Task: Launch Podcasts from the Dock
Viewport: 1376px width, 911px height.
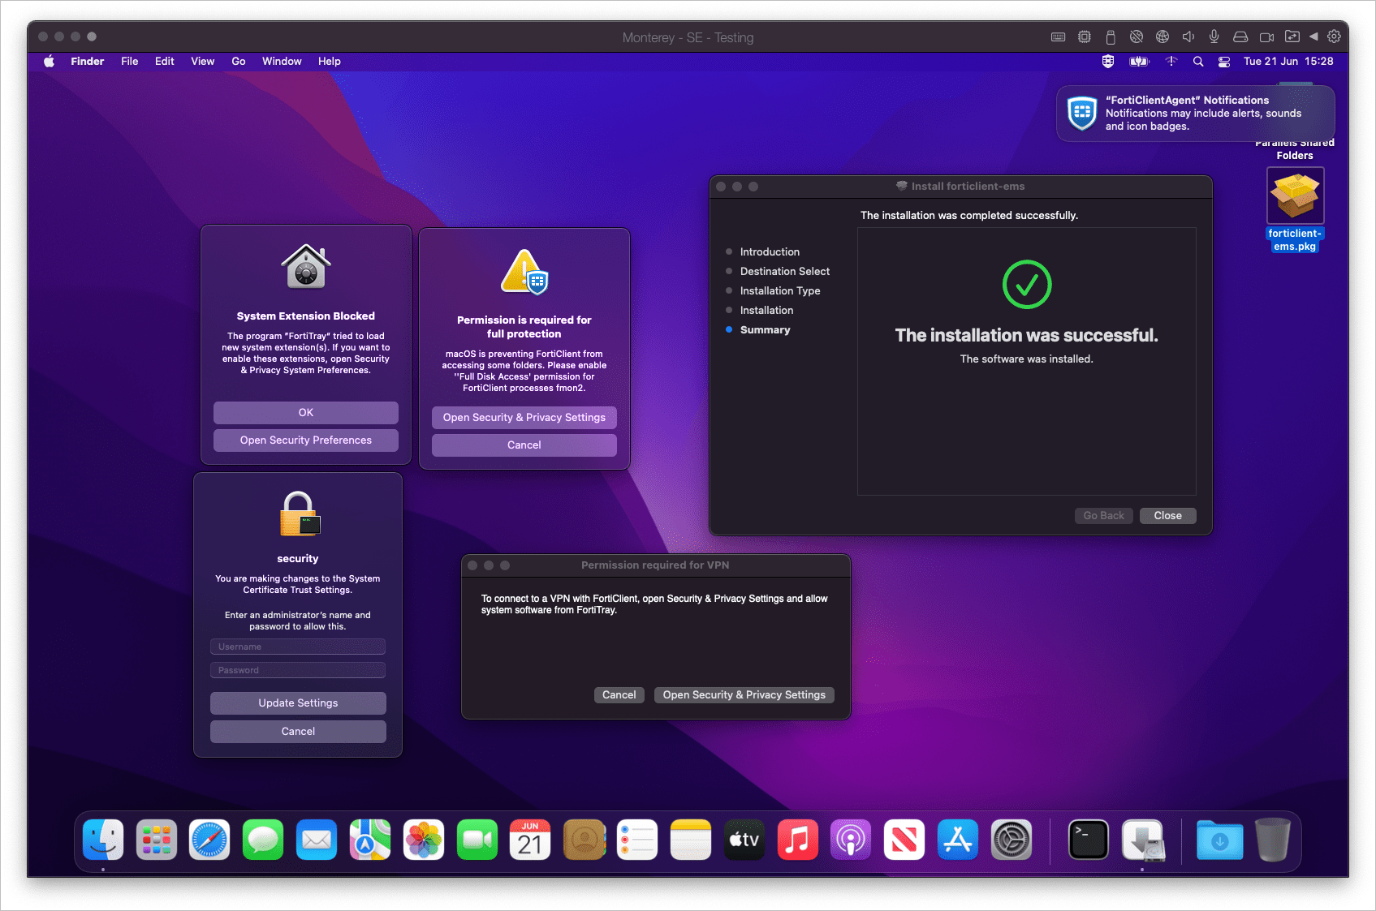Action: pos(851,840)
